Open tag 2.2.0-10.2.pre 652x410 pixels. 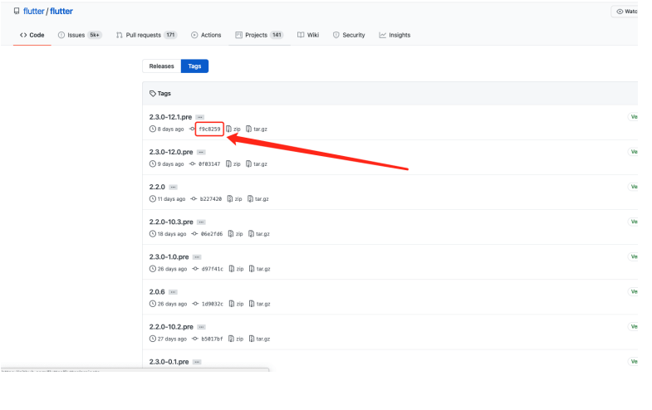click(171, 326)
